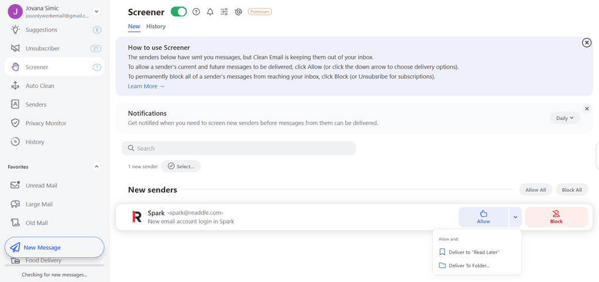The image size is (599, 282).
Task: Open the Spark sender's message subject
Action: (x=191, y=222)
